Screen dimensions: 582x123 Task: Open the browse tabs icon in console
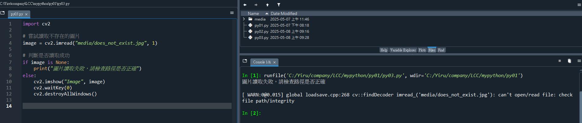pos(245,61)
